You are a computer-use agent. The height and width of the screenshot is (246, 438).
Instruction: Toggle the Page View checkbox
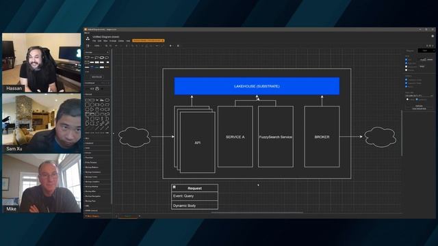tap(406, 63)
